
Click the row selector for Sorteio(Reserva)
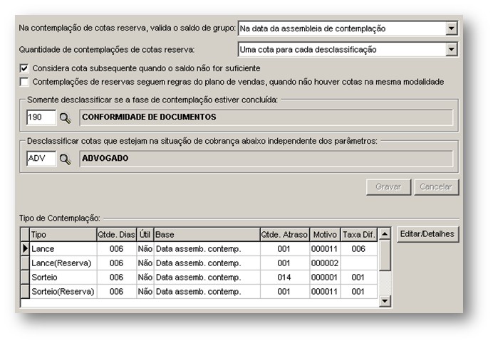click(25, 292)
